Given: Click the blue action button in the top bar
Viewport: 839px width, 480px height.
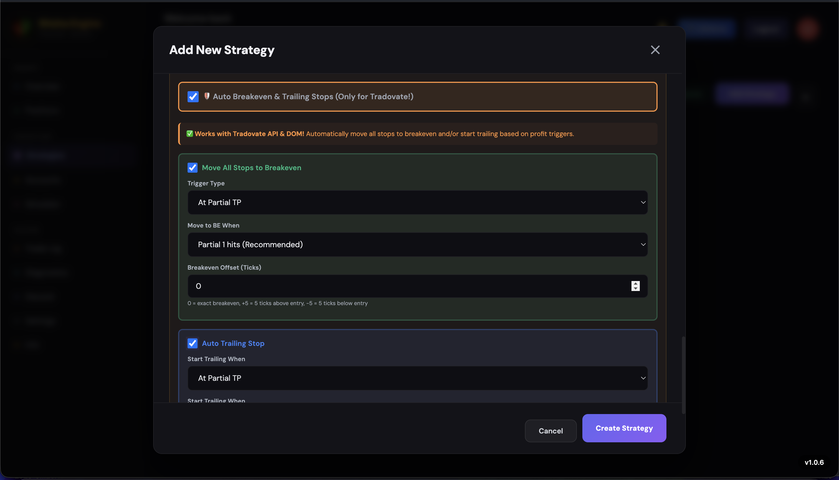Looking at the screenshot, I should tap(708, 29).
